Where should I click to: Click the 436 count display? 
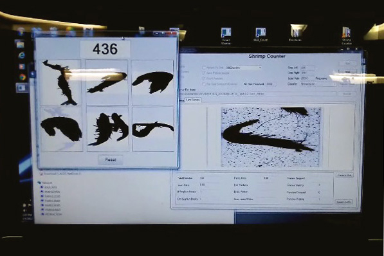pos(105,49)
